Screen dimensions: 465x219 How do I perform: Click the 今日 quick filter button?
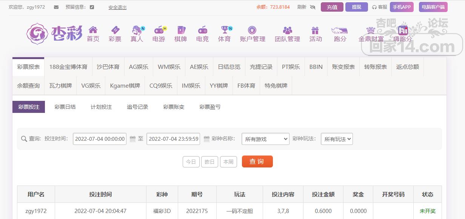click(x=191, y=162)
